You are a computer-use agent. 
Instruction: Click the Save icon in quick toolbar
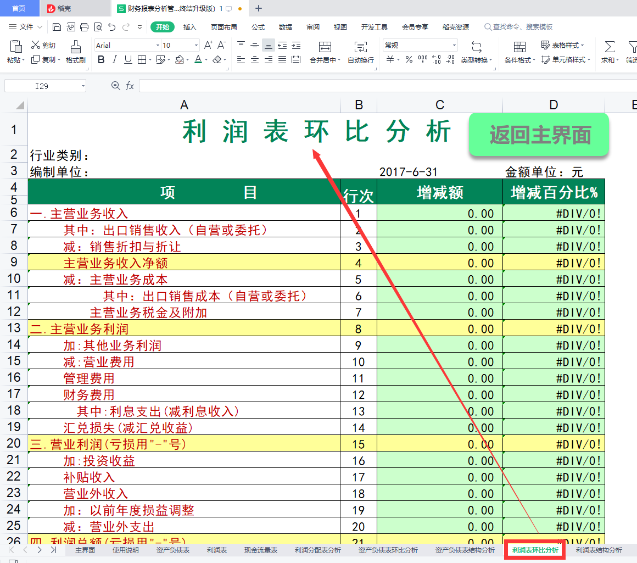(57, 27)
